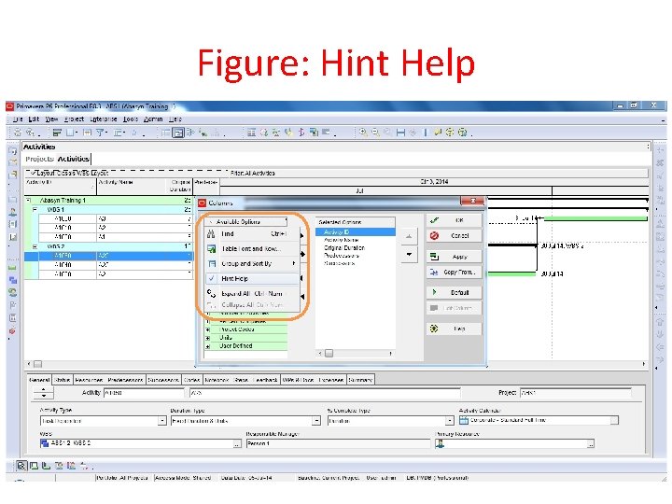The height and width of the screenshot is (504, 672).
Task: Click the activity grid horizontal scrollbar thumb
Action: [x=37, y=364]
